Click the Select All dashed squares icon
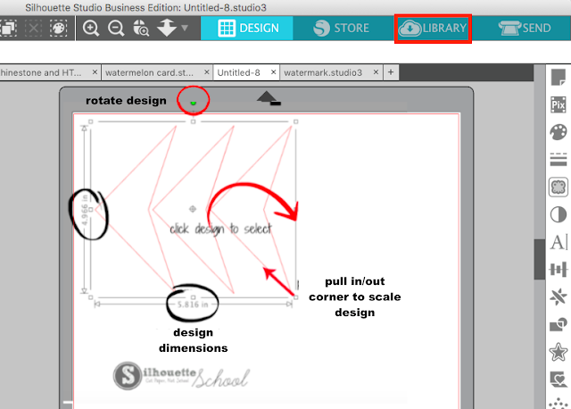Screen dimensions: 571x409 (x=8, y=28)
